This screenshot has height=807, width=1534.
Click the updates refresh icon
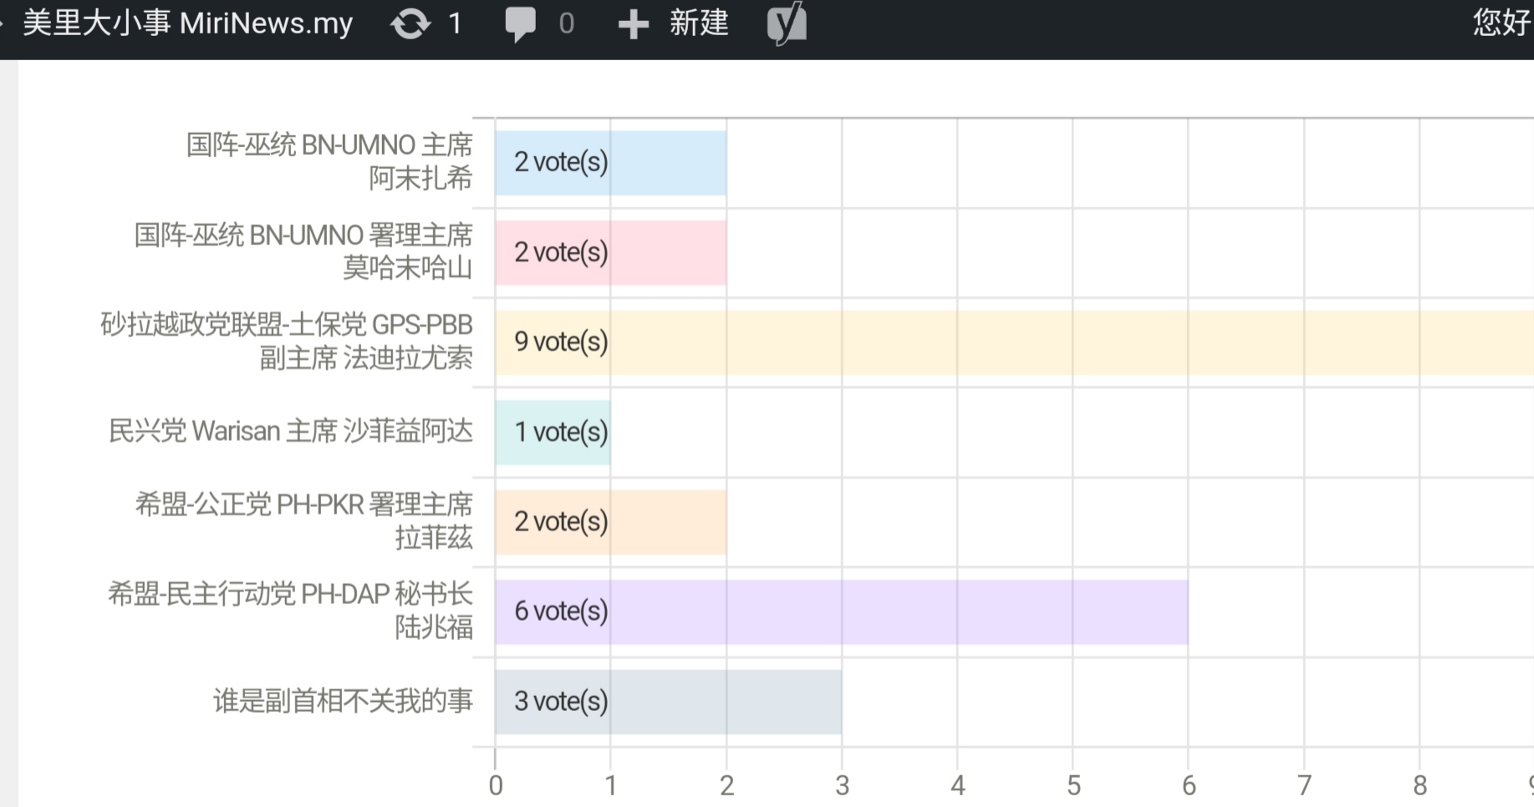coord(410,23)
